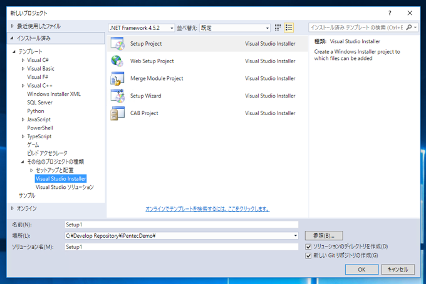Collapse the templates tree node

pos(14,51)
